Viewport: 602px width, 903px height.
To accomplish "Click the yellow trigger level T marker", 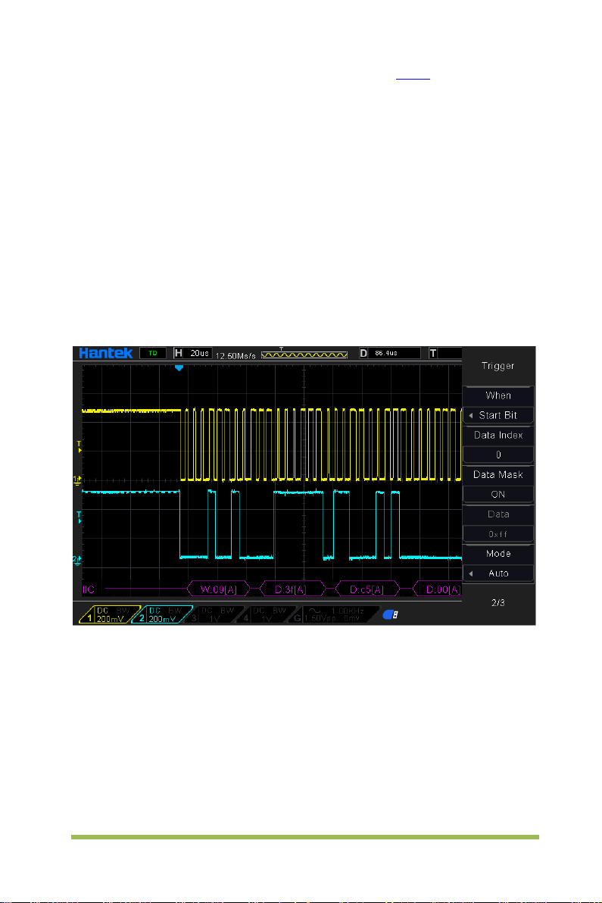I will coord(80,447).
